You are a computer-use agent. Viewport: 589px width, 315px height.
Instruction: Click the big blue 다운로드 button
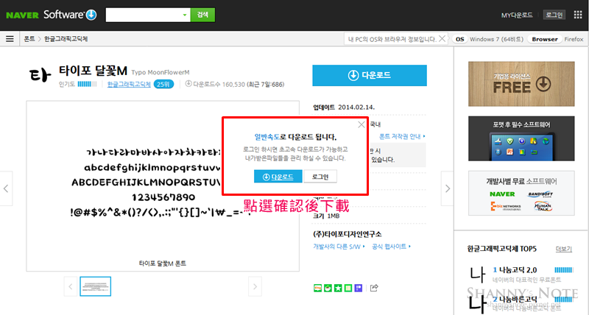370,76
